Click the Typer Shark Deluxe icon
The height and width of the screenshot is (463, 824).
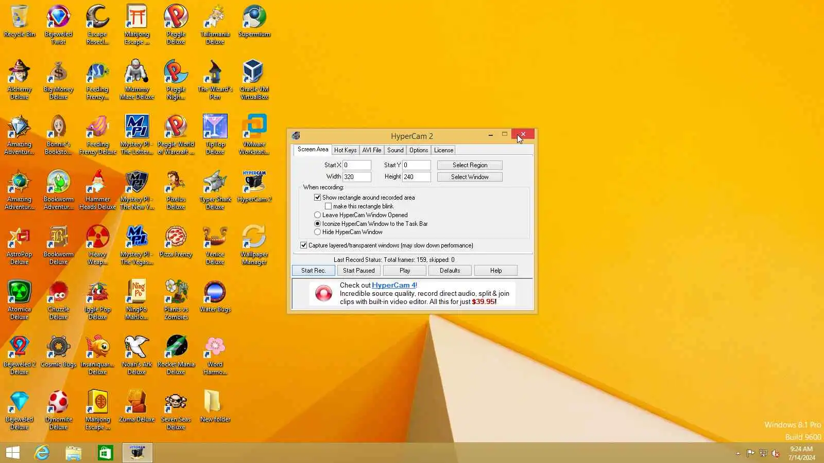(215, 190)
